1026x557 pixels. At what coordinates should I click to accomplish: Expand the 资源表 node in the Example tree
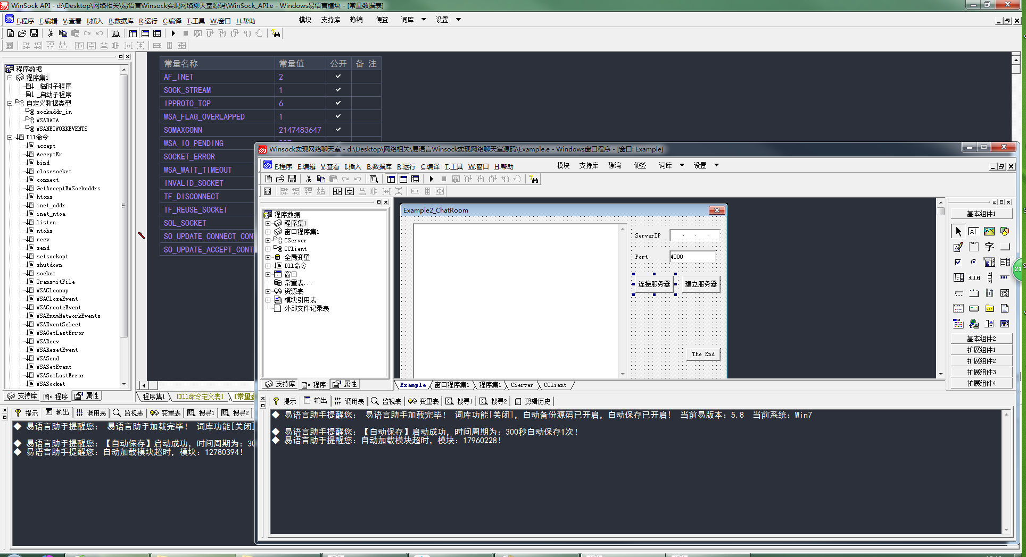pyautogui.click(x=268, y=291)
